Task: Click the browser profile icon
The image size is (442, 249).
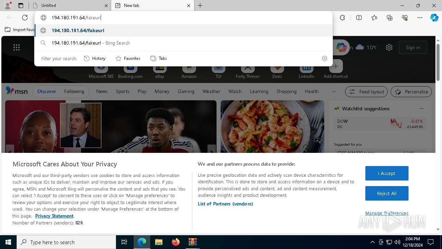Action: pyautogui.click(x=8, y=6)
